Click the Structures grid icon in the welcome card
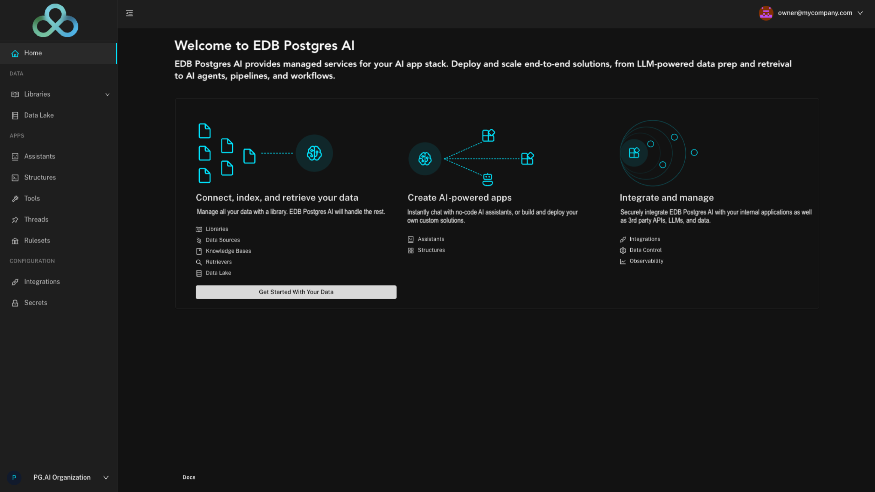The width and height of the screenshot is (875, 492). point(411,250)
